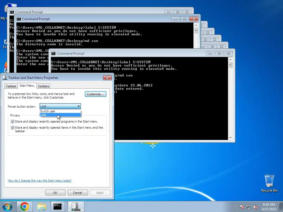283x212 pixels.
Task: Switch to Command Prompt taskbar icon
Action: [x=57, y=206]
